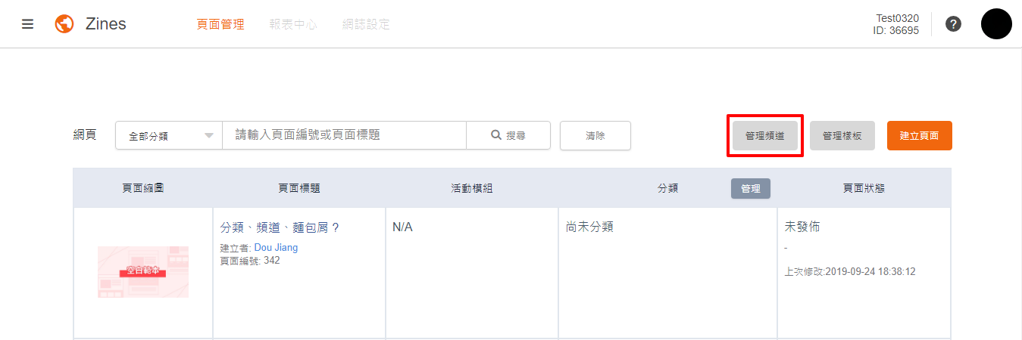Open the help question mark icon

coord(954,24)
